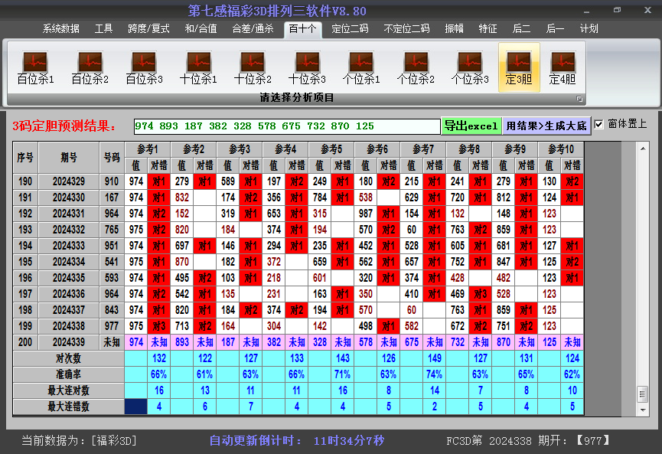Select the row for period 2024333
Viewport: 662px width, 454px height.
click(x=298, y=246)
